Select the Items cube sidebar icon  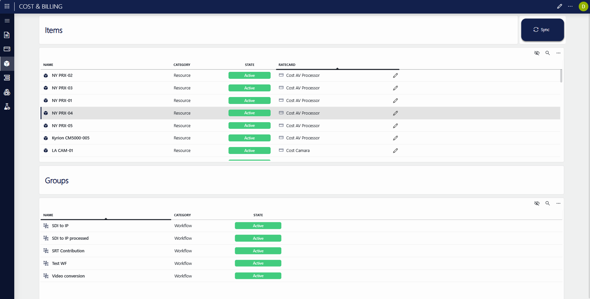tap(7, 63)
